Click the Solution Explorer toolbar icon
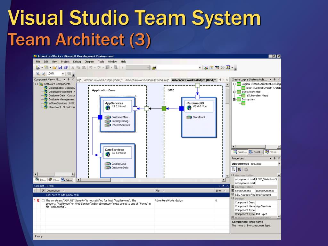Viewport: 328px width, 246px height. (206, 68)
